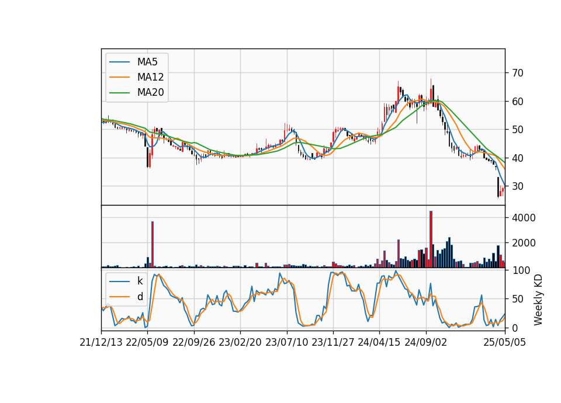Image resolution: width=561 pixels, height=403 pixels.
Task: Click the 22/09/26 date axis label
Action: [x=194, y=343]
